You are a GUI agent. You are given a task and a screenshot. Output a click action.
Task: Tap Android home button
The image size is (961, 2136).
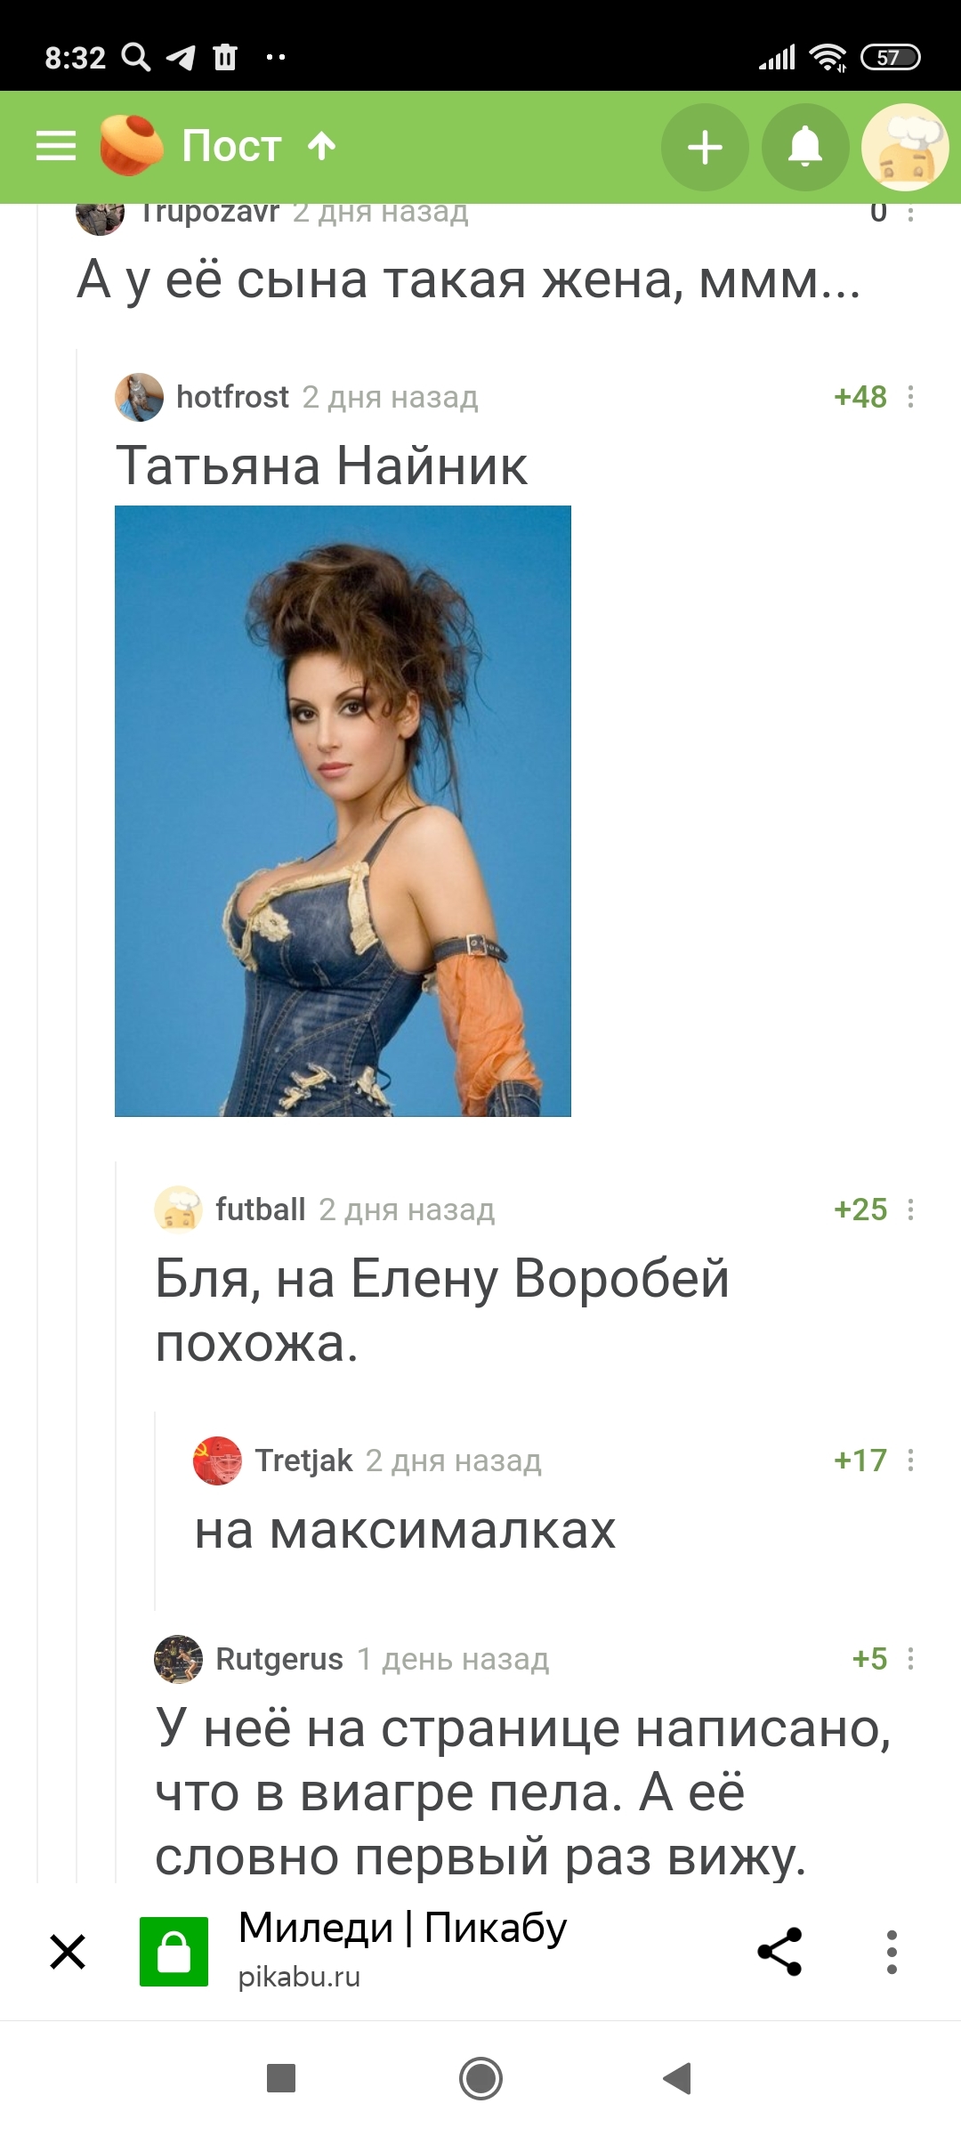click(480, 2079)
